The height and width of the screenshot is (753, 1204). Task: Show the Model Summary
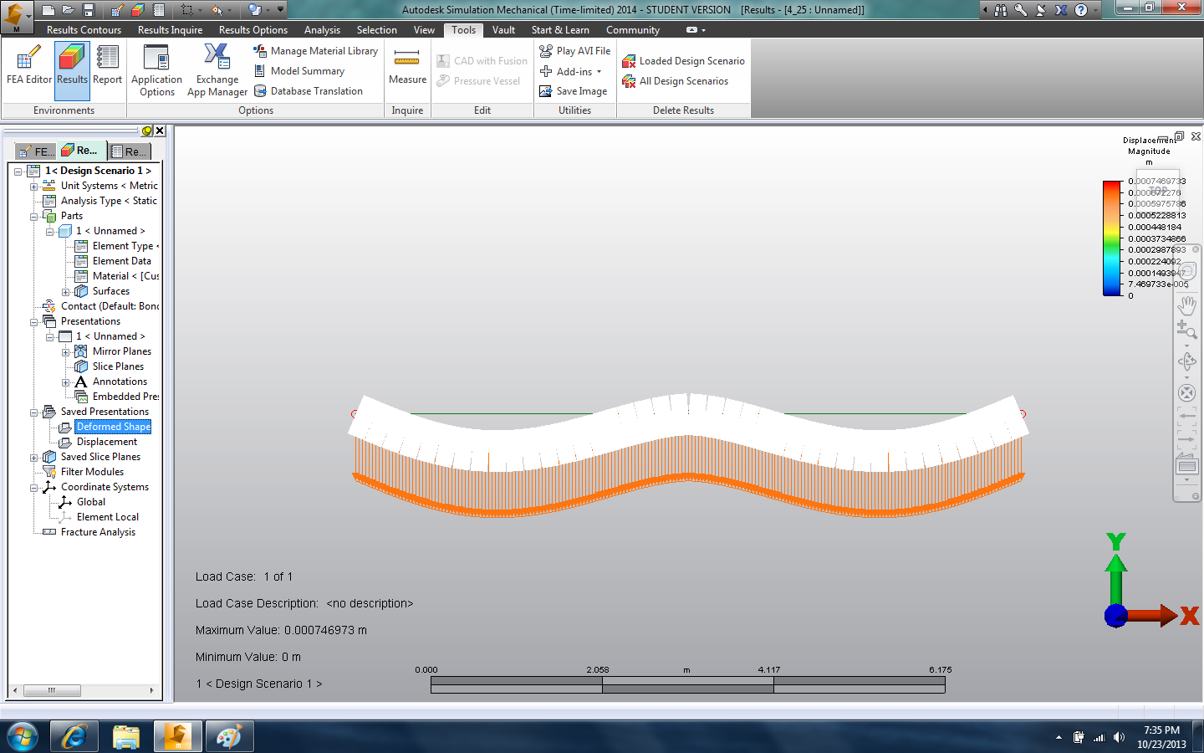pyautogui.click(x=298, y=71)
